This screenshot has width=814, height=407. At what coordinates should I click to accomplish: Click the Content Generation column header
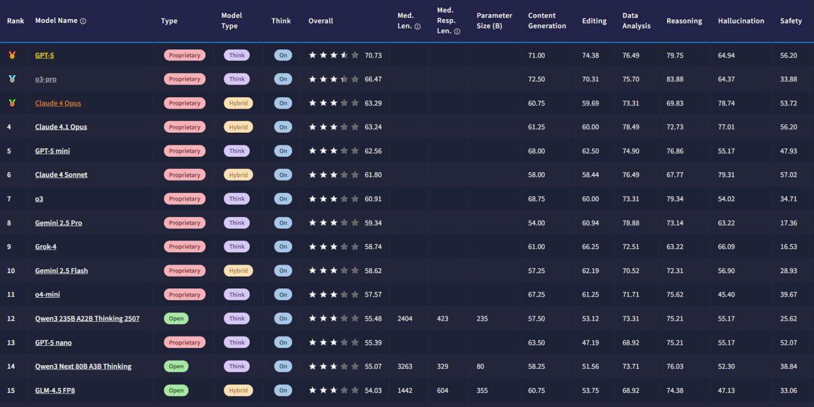click(x=547, y=21)
